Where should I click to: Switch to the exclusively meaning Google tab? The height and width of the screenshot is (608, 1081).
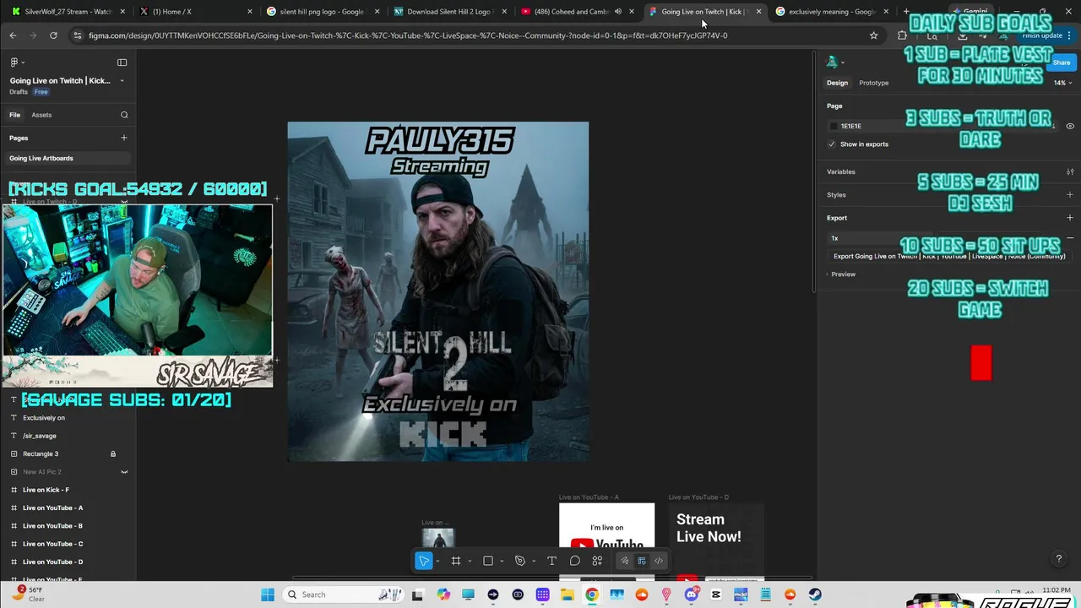click(x=832, y=12)
